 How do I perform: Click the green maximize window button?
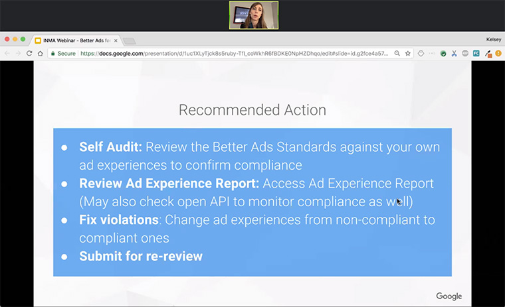pyautogui.click(x=23, y=39)
